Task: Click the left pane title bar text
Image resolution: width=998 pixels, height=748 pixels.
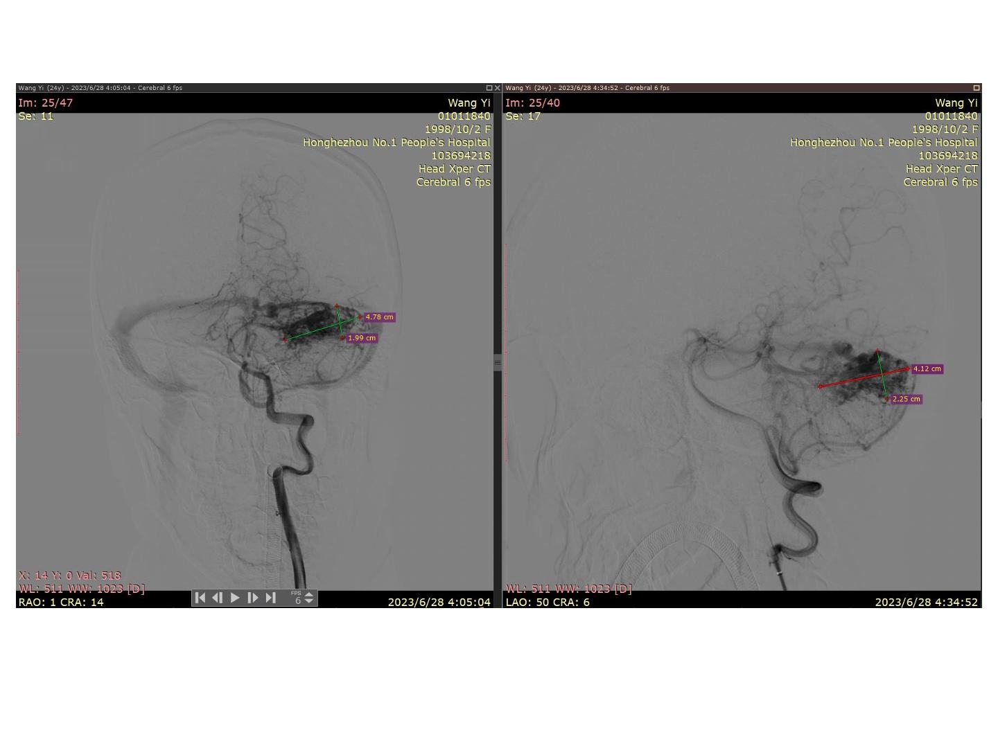Action: point(100,88)
